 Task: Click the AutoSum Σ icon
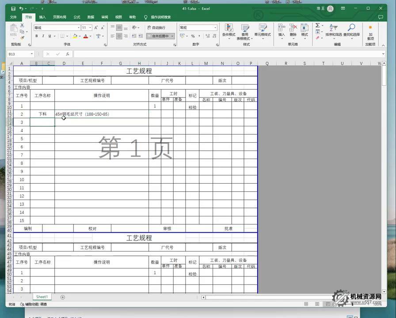pos(317,25)
